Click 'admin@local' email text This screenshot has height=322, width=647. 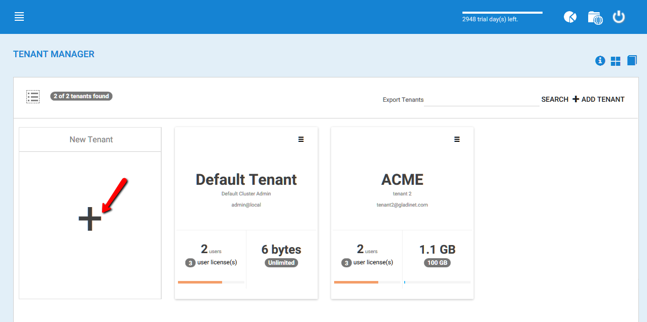pos(246,205)
